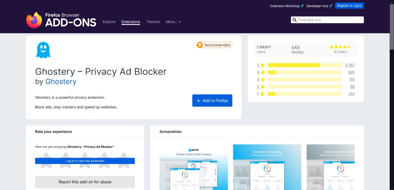This screenshot has width=394, height=190.
Task: Open the 314 one-star reviews count
Action: coord(352,94)
